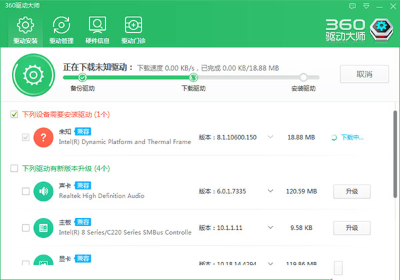Expand version dropdown for Intel Dynamic Platform driver
This screenshot has height=280, width=400.
click(270, 137)
